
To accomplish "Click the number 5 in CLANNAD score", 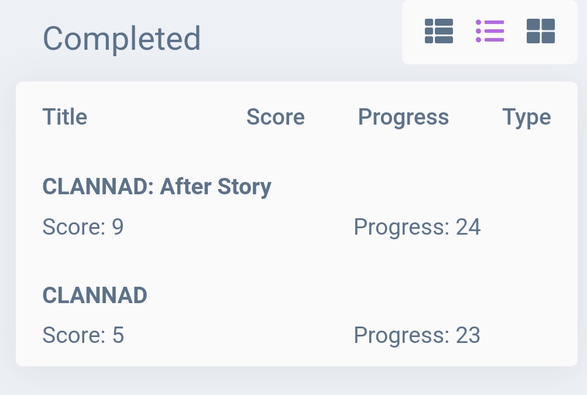I will 118,335.
